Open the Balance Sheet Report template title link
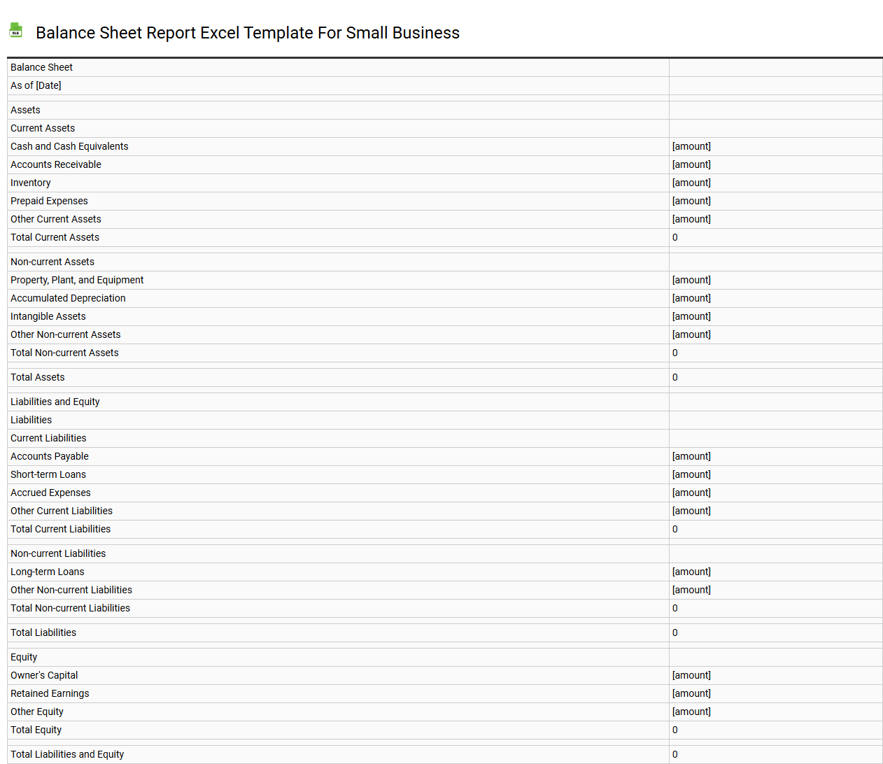 click(x=248, y=33)
